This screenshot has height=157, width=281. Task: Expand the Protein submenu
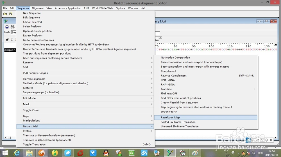click(85, 131)
